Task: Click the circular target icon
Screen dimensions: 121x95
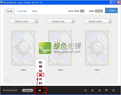Action: [113, 90]
